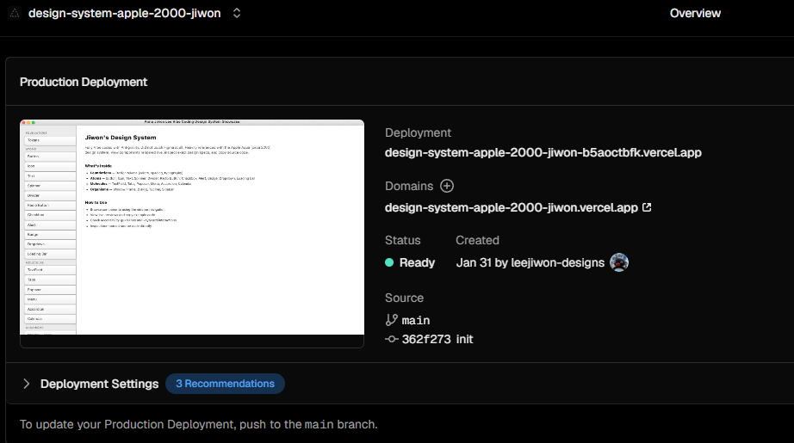
Task: Click 'Jan 31 by leejiwon-designs' text
Action: (x=530, y=262)
